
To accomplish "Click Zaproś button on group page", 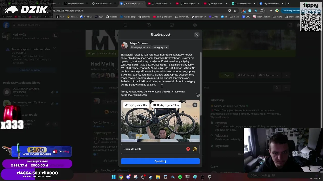I will coord(227,75).
